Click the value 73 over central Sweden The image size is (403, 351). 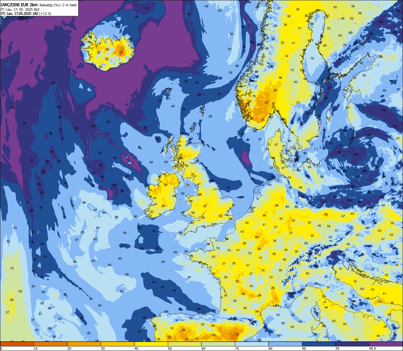292,70
